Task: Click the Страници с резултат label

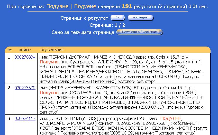Action: (85, 18)
